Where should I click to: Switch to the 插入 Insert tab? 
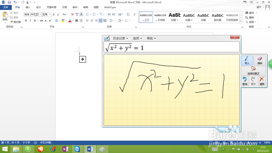(28, 7)
